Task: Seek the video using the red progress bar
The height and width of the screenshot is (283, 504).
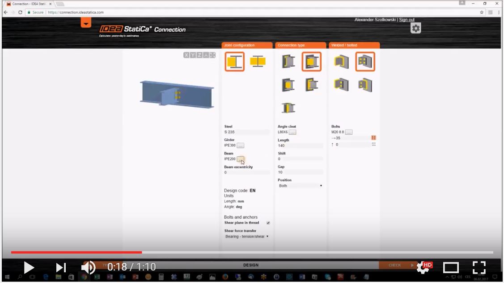Action: (76, 253)
